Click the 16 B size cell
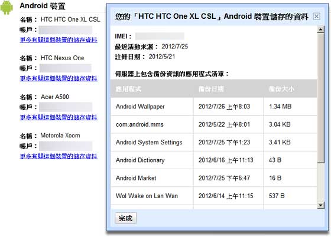Viewport: 331px width, 237px height. pyautogui.click(x=275, y=178)
